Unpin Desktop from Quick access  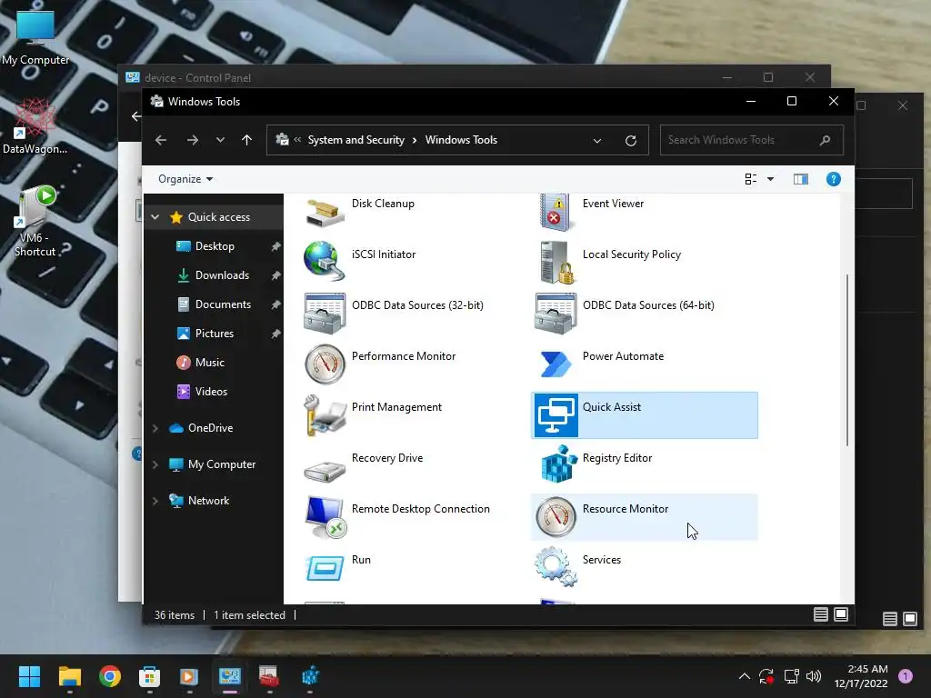tap(275, 246)
